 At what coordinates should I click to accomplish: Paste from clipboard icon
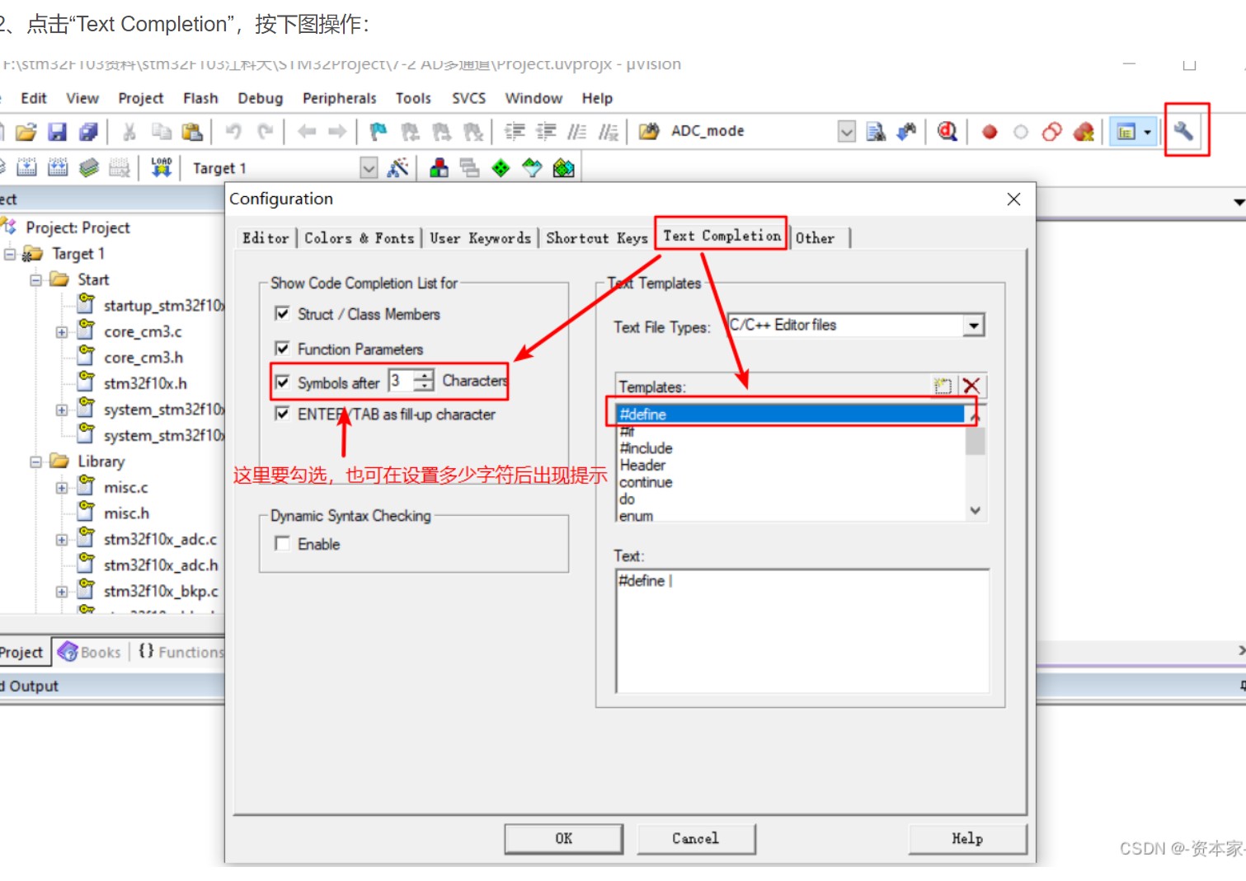pyautogui.click(x=192, y=132)
